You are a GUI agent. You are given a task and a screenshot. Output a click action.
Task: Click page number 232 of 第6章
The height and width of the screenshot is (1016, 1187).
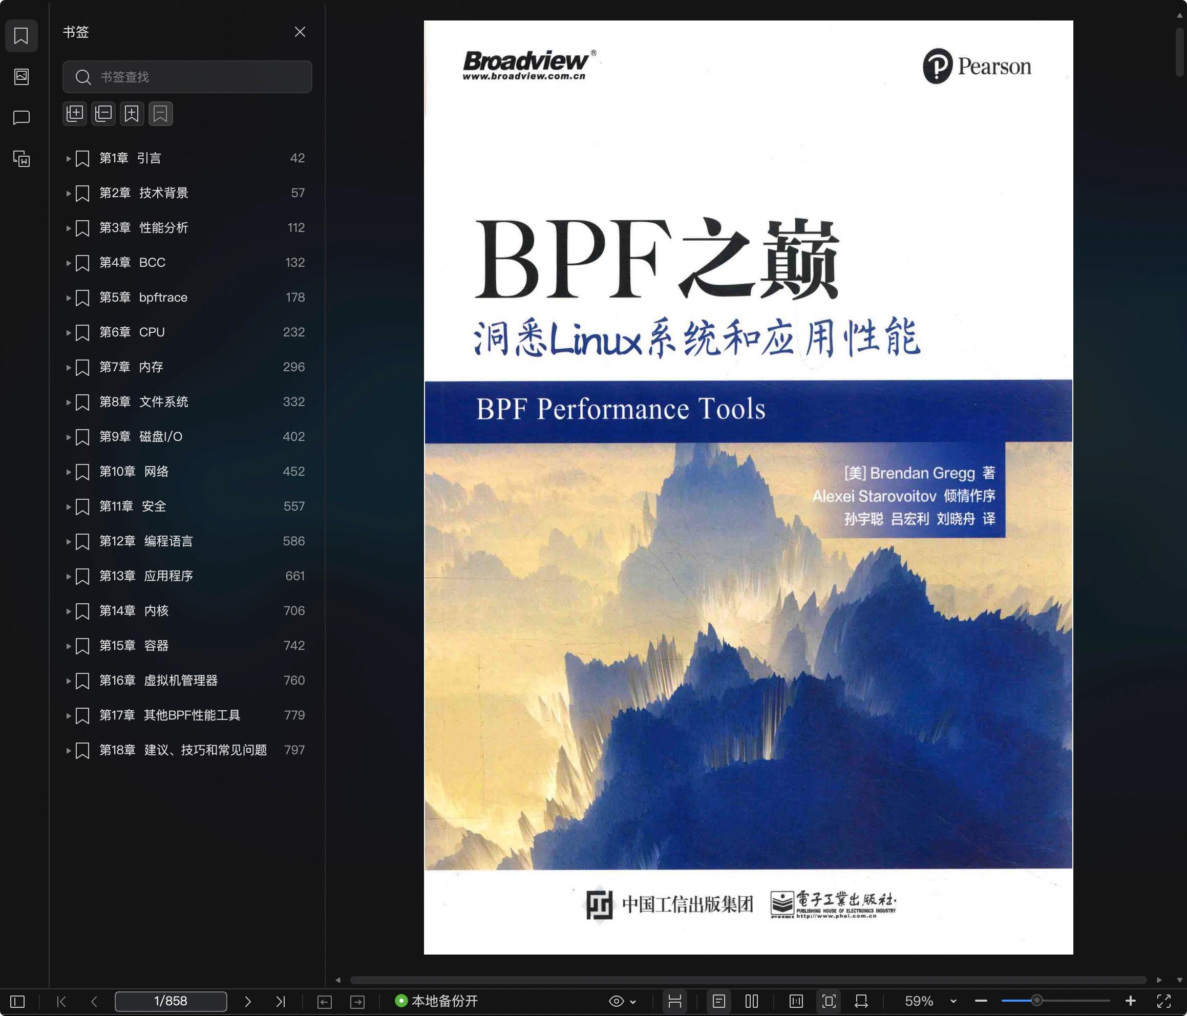[294, 332]
